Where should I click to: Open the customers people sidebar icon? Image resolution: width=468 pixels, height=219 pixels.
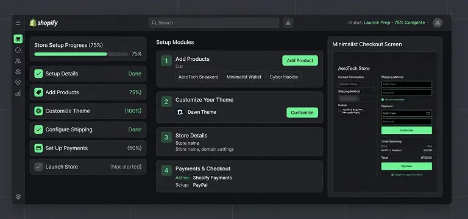pos(18,61)
